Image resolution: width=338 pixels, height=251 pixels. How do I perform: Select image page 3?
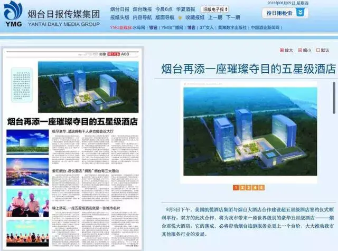pos(249,188)
